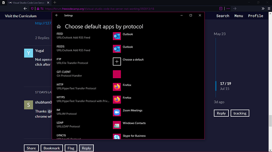Viewport: 272px width, 152px height.
Task: Click 'URL:File Transfer Protocol' description
Action: [73, 63]
